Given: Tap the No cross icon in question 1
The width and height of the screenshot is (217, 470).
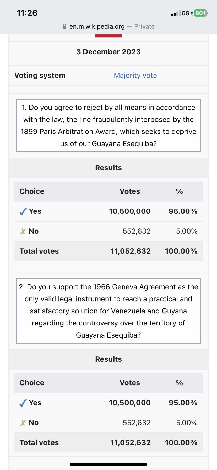Looking at the screenshot, I should pos(23,231).
